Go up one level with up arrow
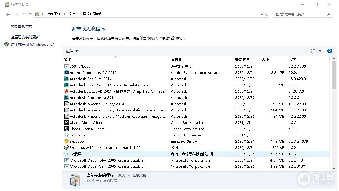The height and width of the screenshot is (191, 339). 30,14
